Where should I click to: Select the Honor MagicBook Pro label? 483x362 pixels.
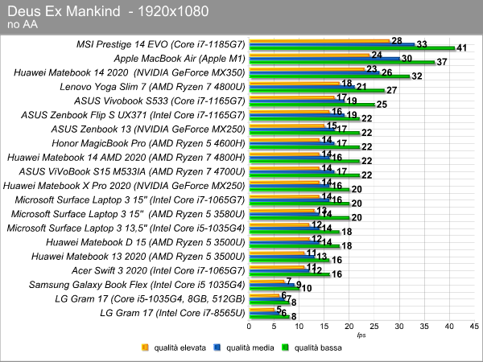pos(148,143)
